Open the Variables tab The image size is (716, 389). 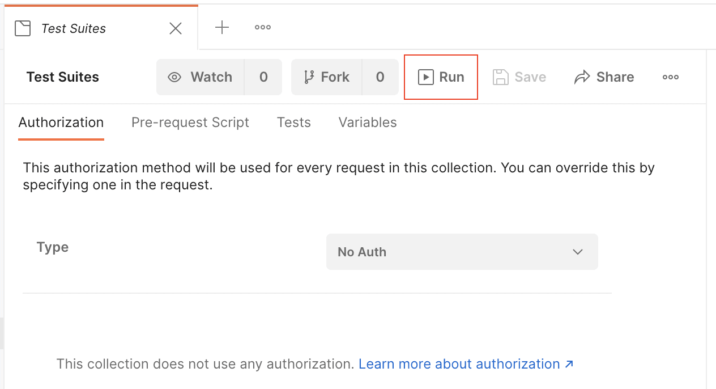tap(368, 122)
